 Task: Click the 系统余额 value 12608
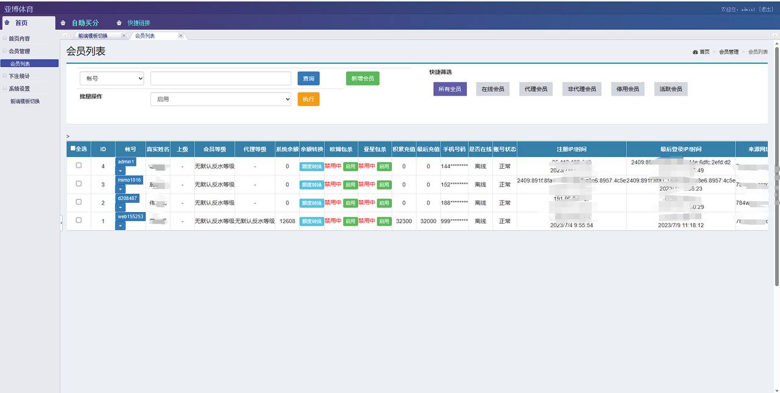[288, 221]
